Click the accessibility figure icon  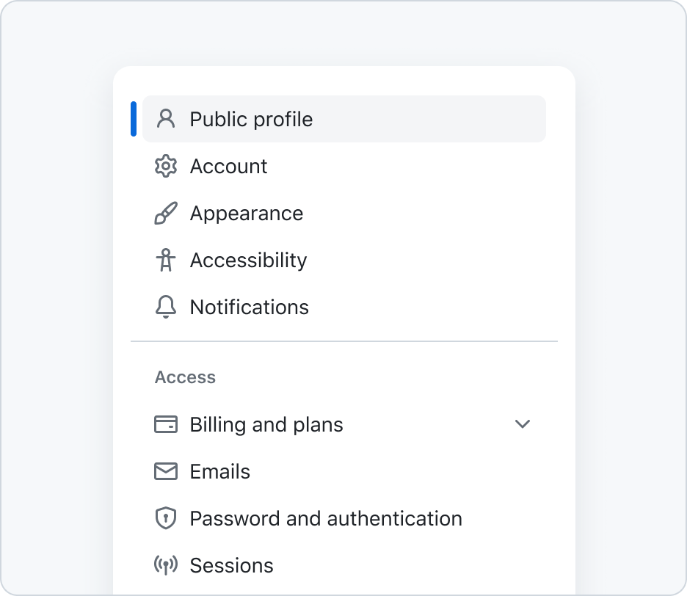coord(166,260)
